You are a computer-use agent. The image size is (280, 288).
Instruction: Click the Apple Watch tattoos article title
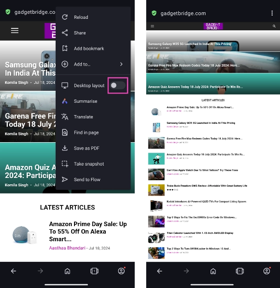tap(202, 170)
